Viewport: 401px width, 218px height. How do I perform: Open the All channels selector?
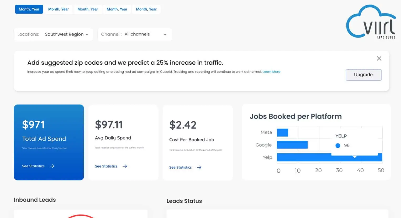[x=137, y=34]
